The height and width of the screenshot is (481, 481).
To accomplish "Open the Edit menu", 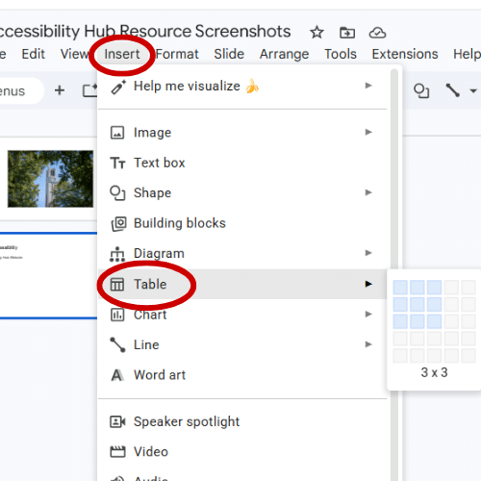I will point(33,54).
